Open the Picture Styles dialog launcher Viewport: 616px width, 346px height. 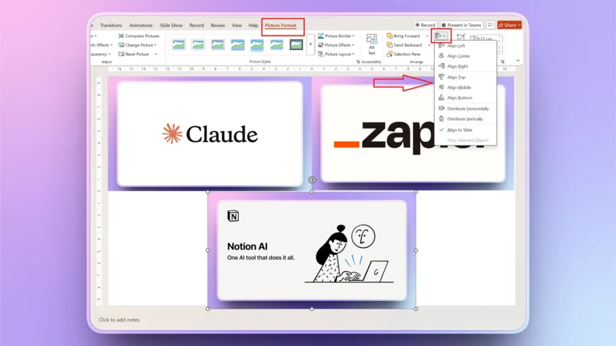358,62
